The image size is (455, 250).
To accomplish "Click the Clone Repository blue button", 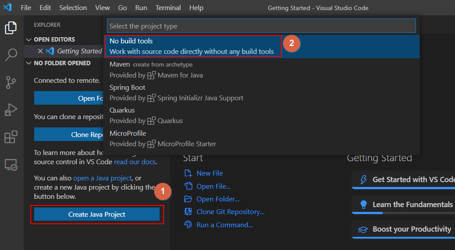I will (x=69, y=134).
